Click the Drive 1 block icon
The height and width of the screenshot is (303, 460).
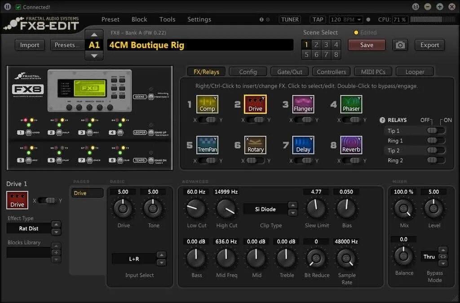(x=18, y=200)
